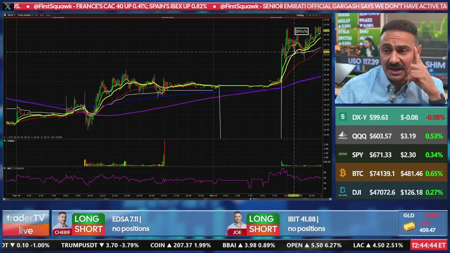This screenshot has width=450, height=253.
Task: Click Cherif's SHORT button
Action: [88, 229]
